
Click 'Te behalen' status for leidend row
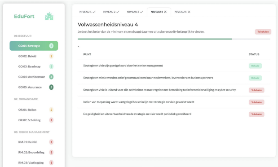[256, 90]
